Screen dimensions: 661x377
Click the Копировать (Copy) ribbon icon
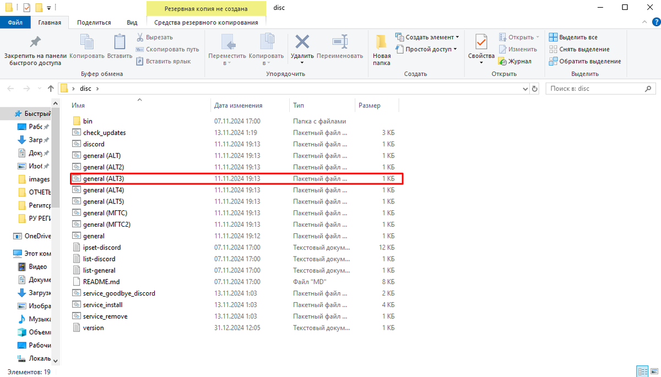[x=87, y=42]
